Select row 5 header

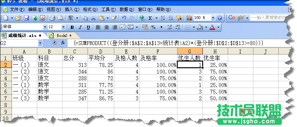6,85
